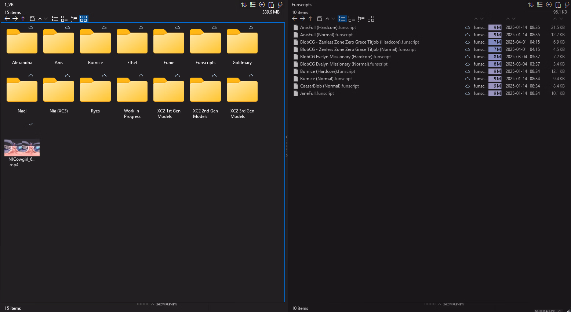Click the 1_VR path title
The width and height of the screenshot is (571, 312).
point(9,5)
